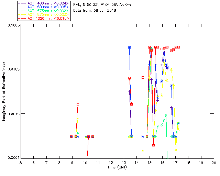The image size is (220, 176).
Task: Click the 0.1000 y-axis label
Action: (x=14, y=25)
